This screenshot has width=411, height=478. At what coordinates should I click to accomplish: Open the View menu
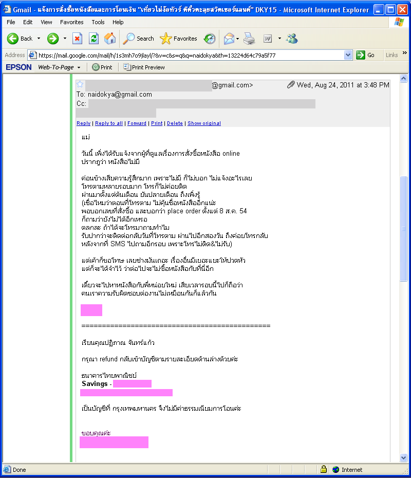point(46,22)
